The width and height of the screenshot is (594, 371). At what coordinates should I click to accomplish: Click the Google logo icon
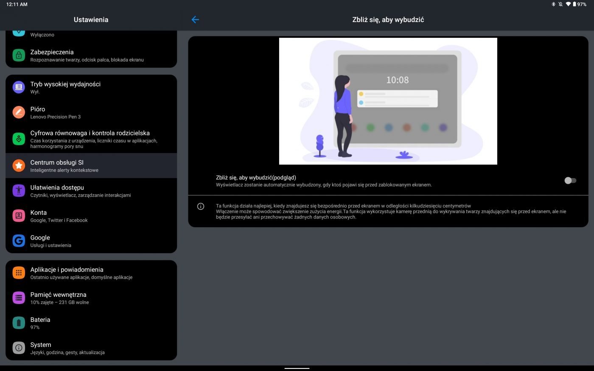tap(19, 241)
